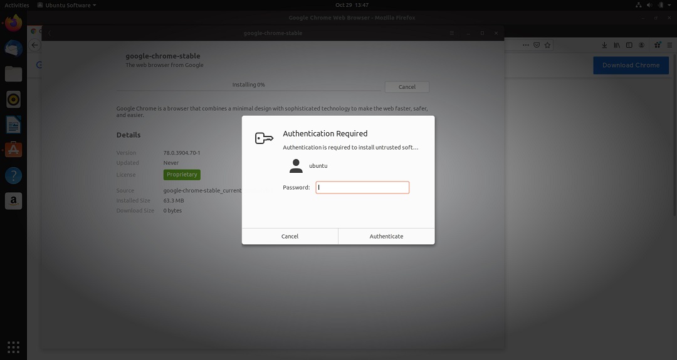Open Firefox page actions three-dots menu
The height and width of the screenshot is (360, 677).
tap(525, 45)
